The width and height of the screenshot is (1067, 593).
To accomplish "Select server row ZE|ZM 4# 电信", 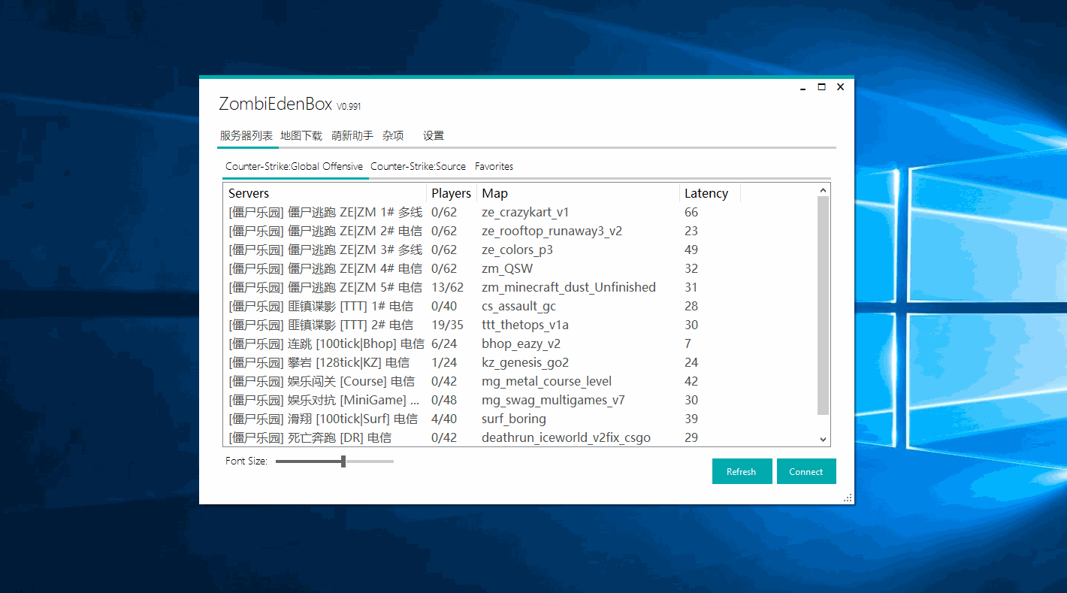I will [520, 268].
